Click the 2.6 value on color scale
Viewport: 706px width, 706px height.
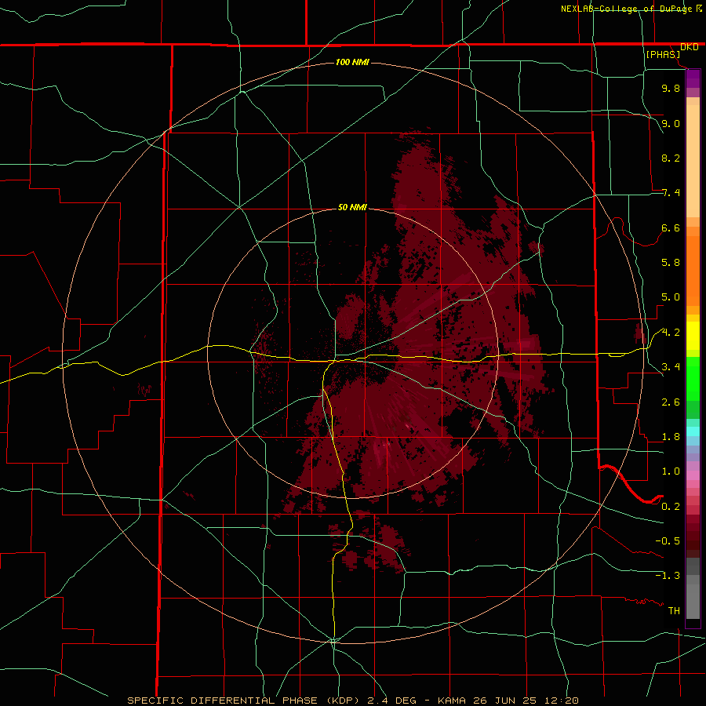click(x=671, y=402)
